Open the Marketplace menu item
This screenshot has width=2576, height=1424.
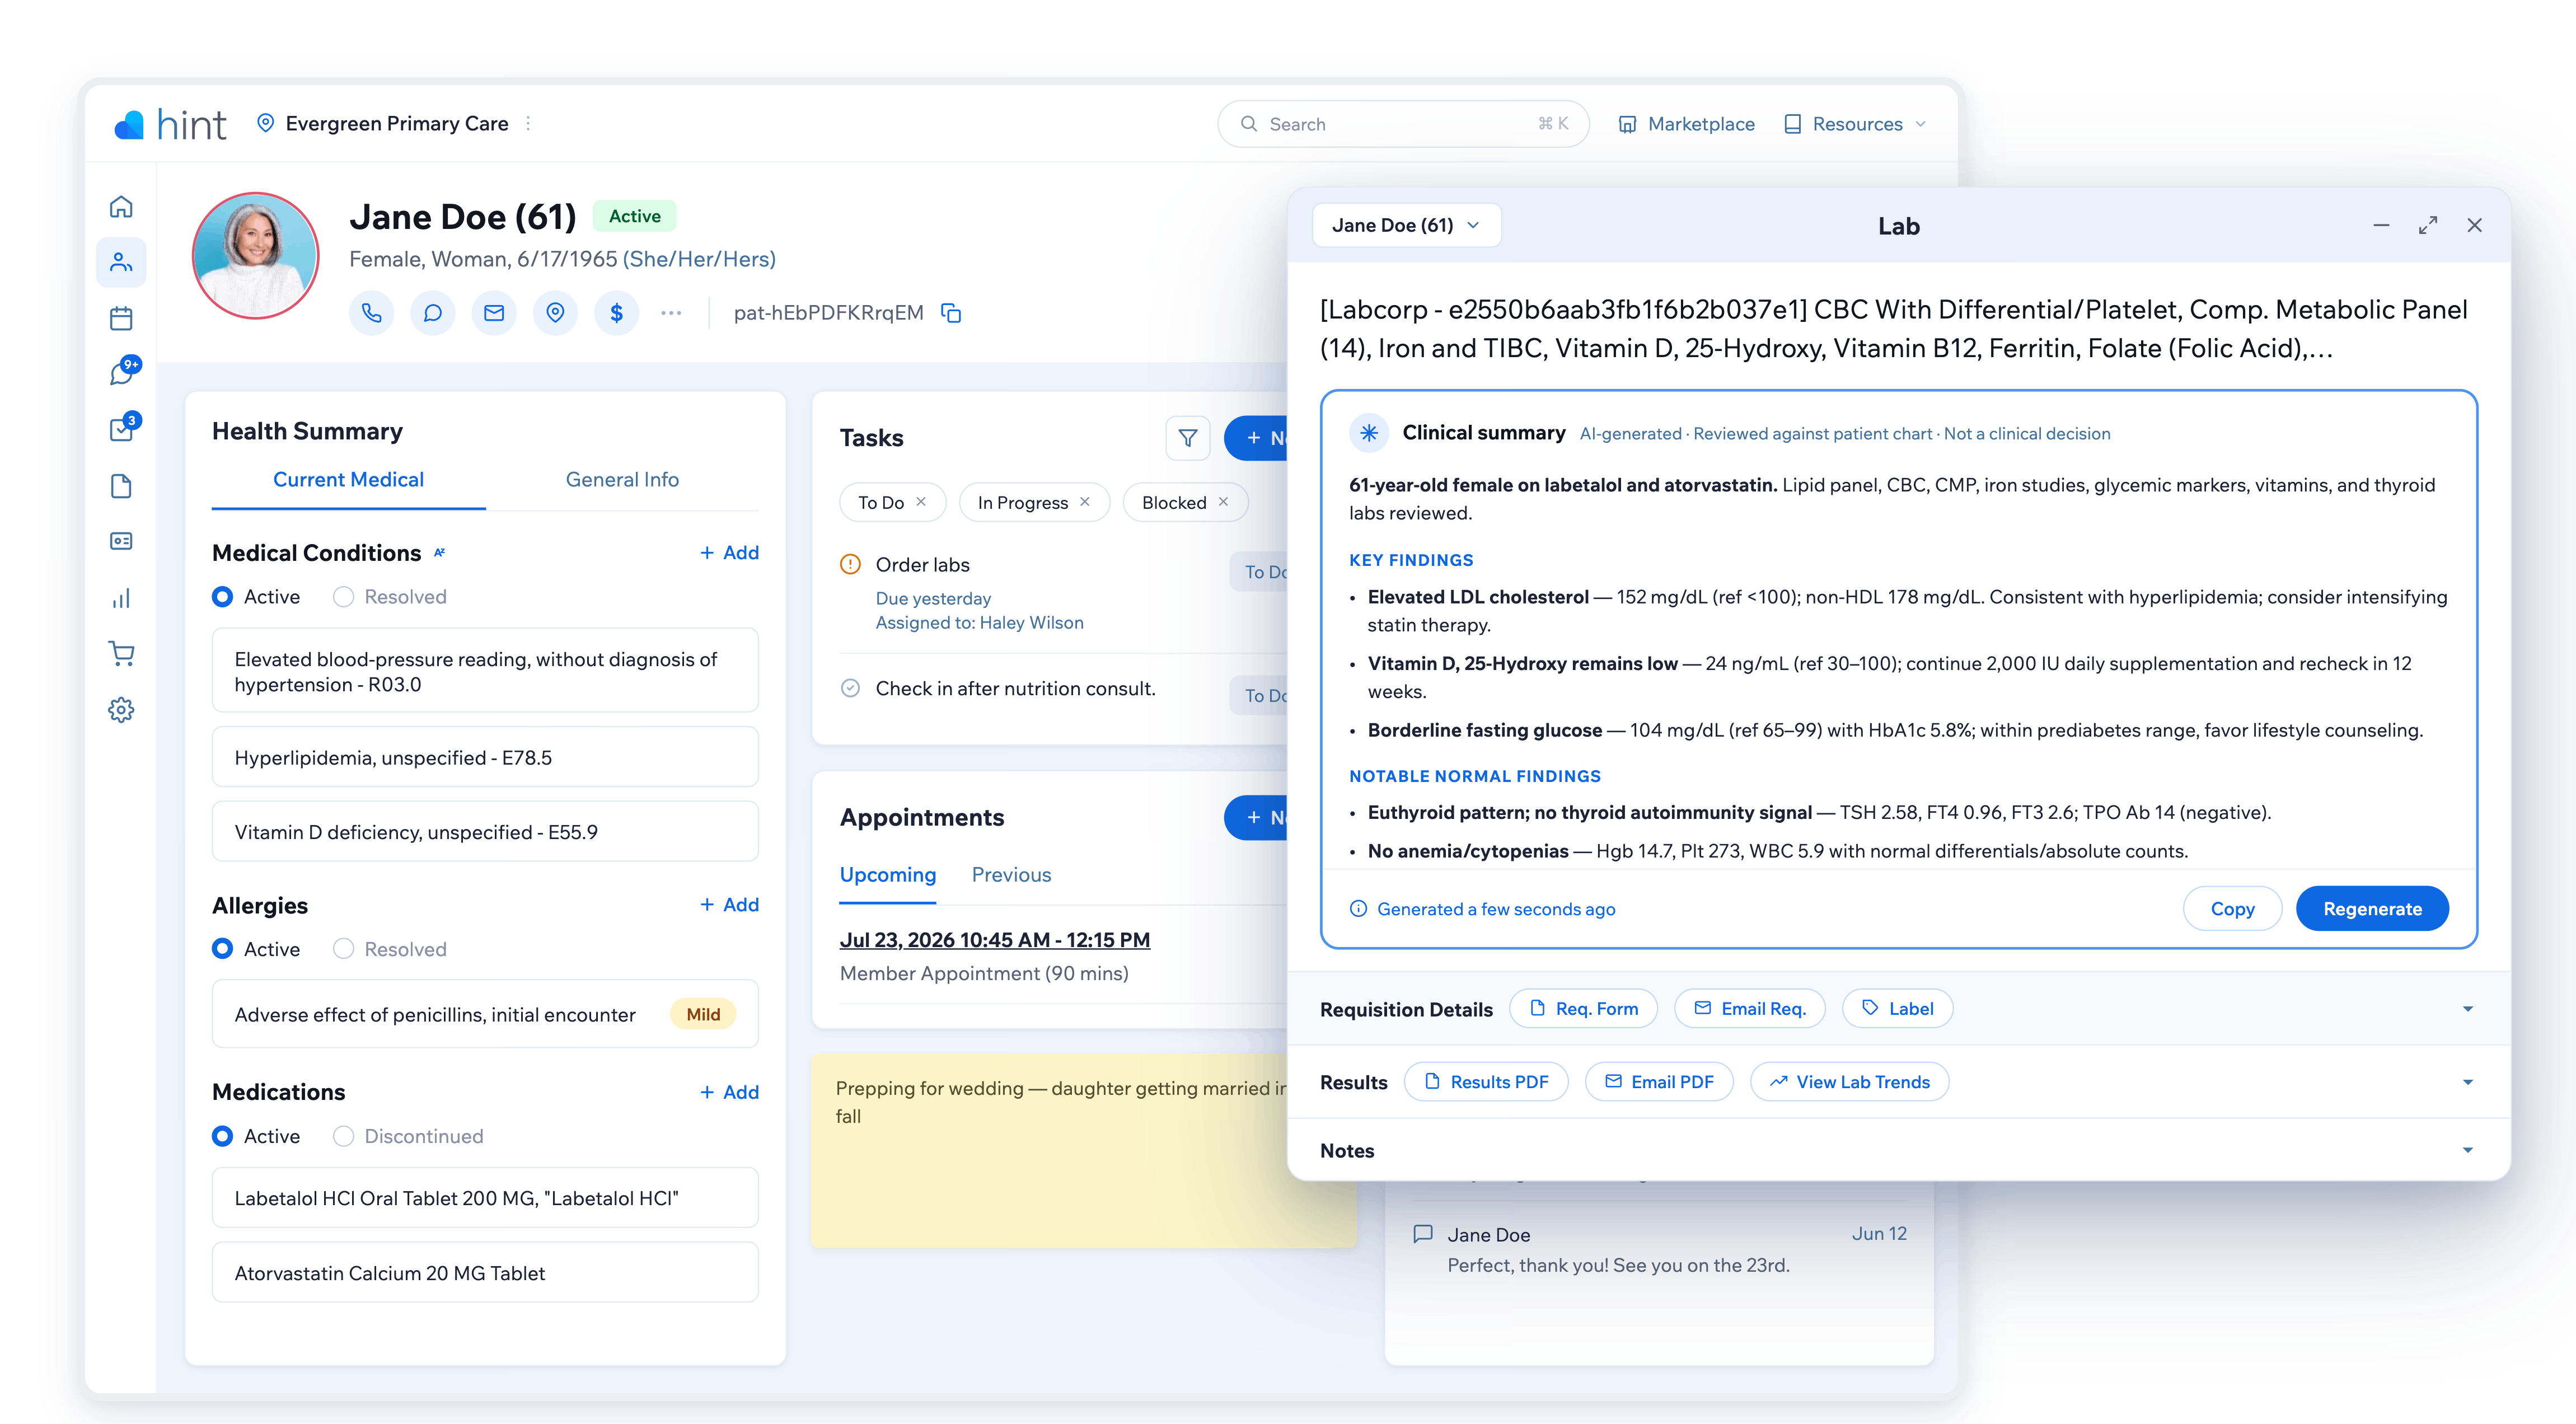pyautogui.click(x=1686, y=123)
